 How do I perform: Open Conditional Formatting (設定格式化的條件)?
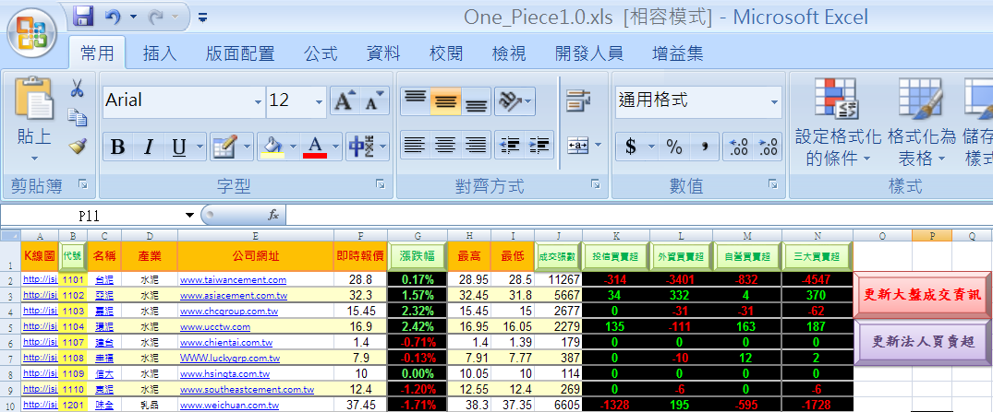point(838,123)
